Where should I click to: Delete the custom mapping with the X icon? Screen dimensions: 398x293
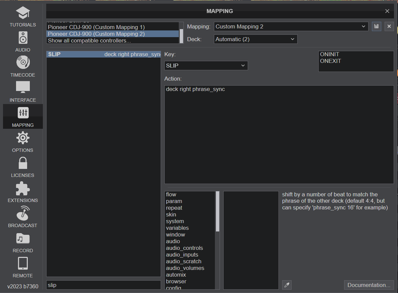[389, 26]
